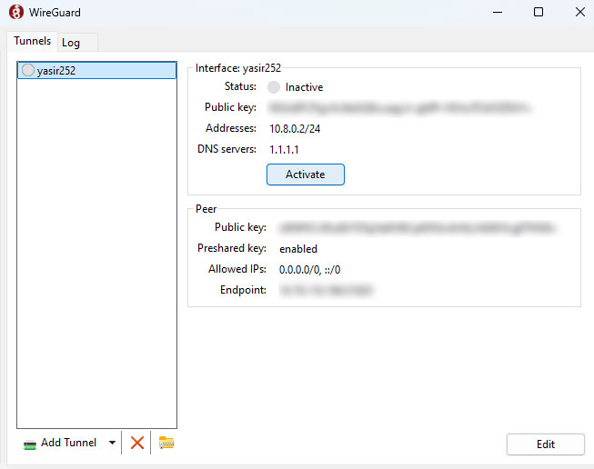Click the WireGuard logo in title bar

click(15, 12)
